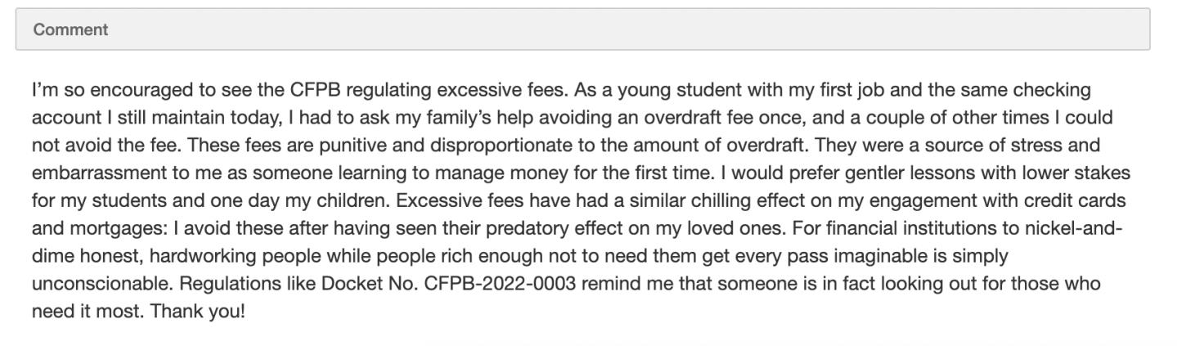Click the phrase 'nickel-and-' at line end
Screen dimensions: 1177x346
tap(1083, 228)
